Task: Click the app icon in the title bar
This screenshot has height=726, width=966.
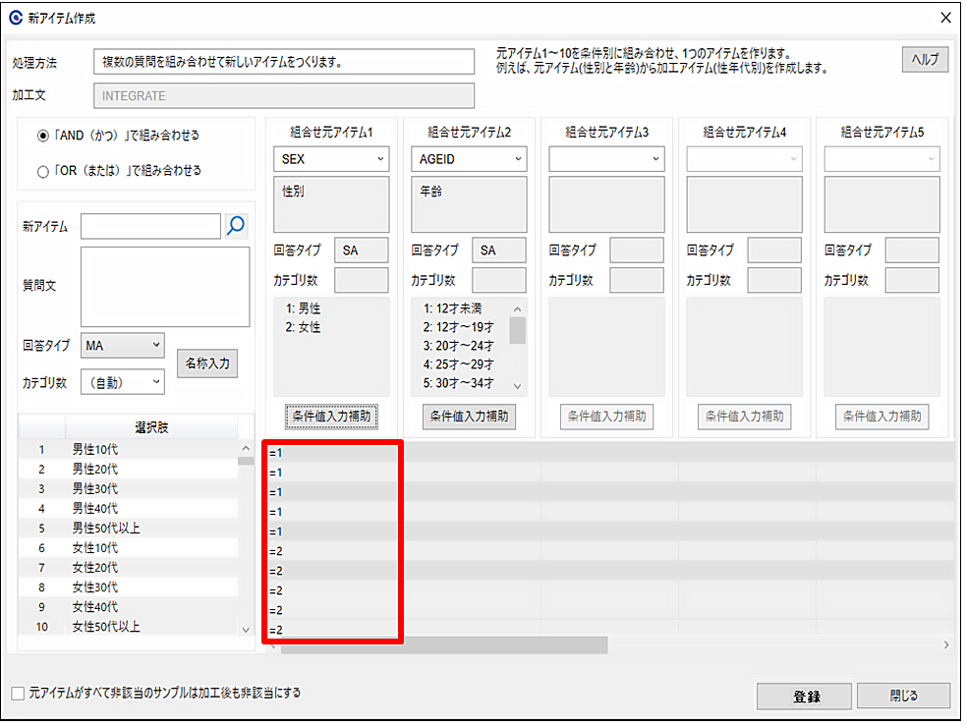Action: tap(16, 19)
